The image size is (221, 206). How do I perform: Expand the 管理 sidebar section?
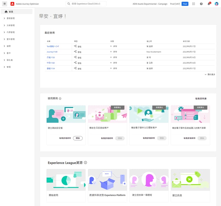point(4,67)
